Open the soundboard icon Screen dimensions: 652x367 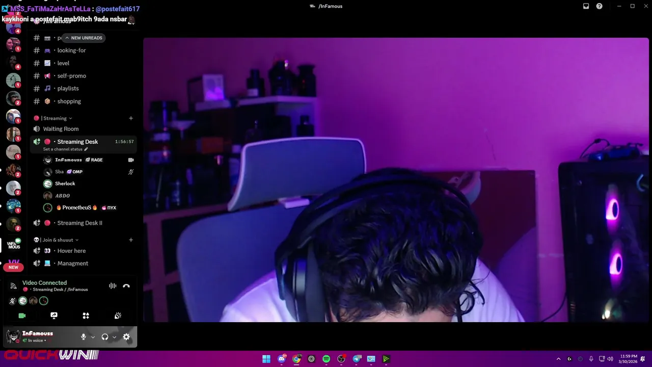118,316
